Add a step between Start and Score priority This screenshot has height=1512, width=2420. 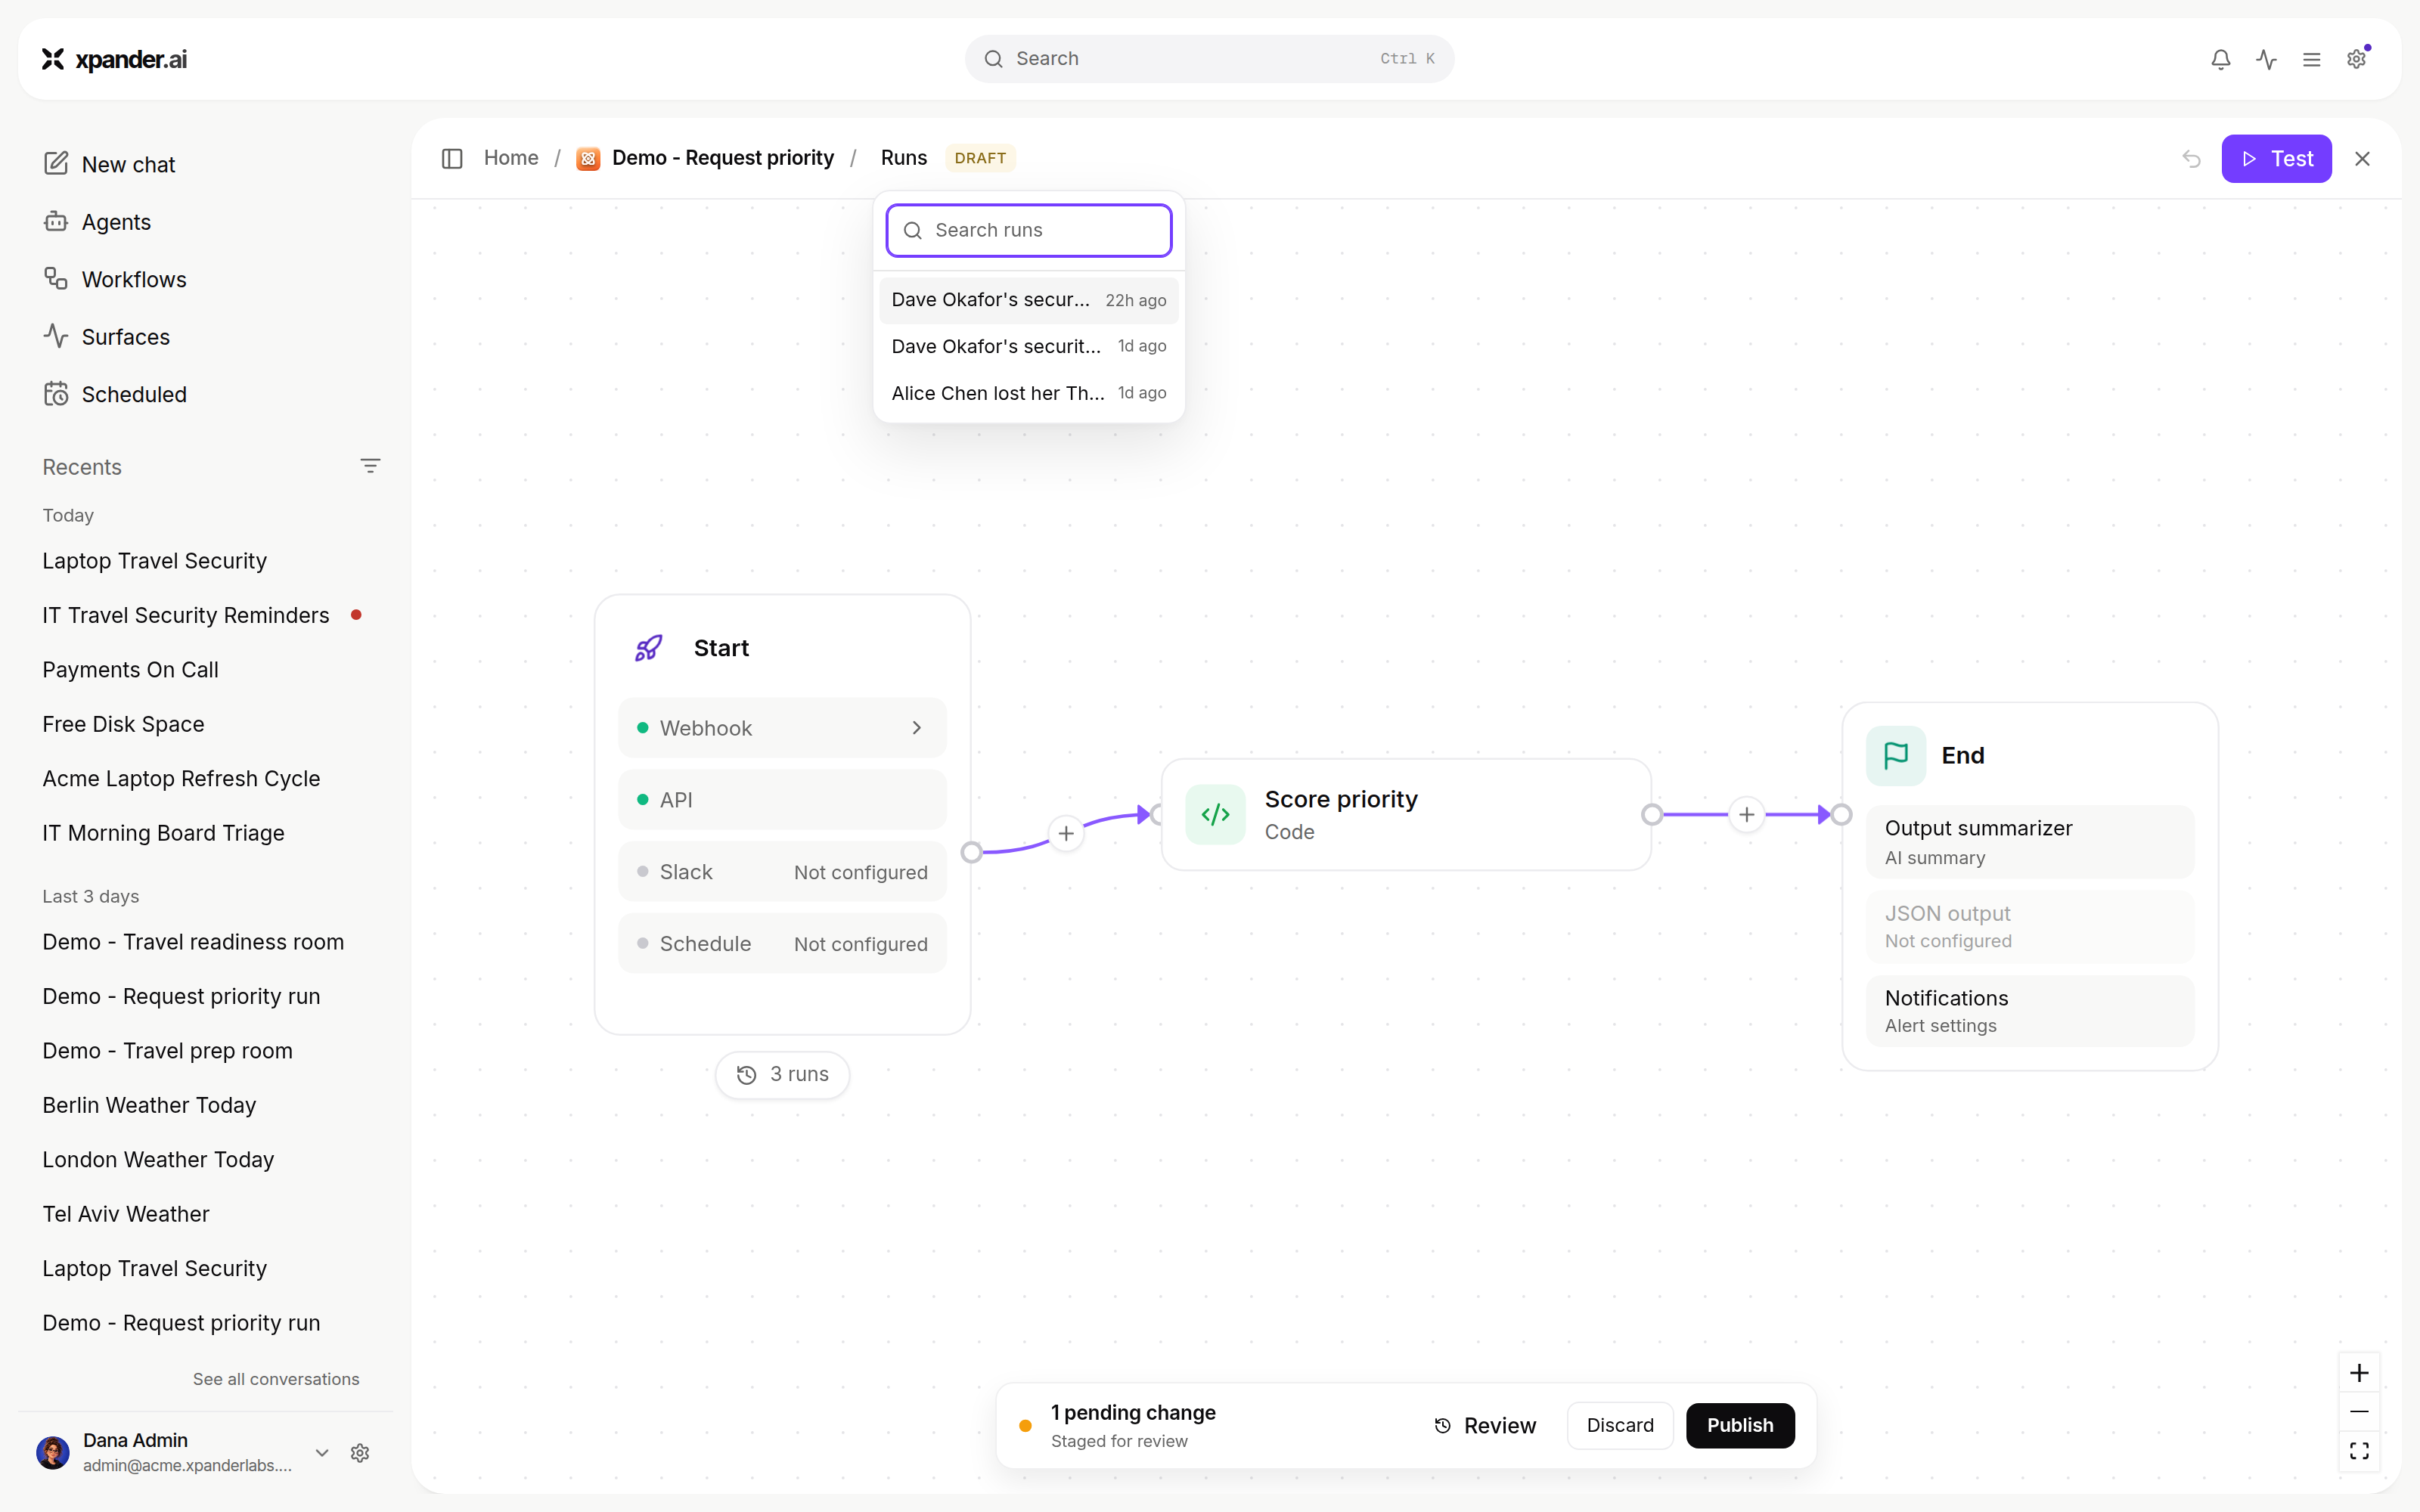click(1066, 833)
